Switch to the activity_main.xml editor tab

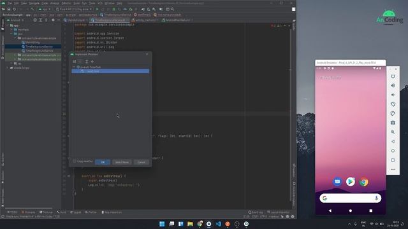[145, 20]
